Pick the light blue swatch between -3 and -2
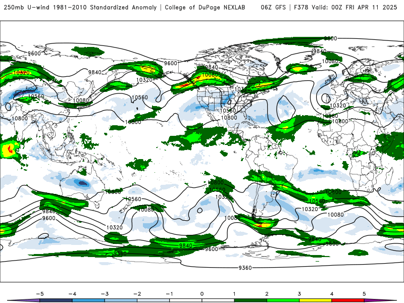 (121, 300)
